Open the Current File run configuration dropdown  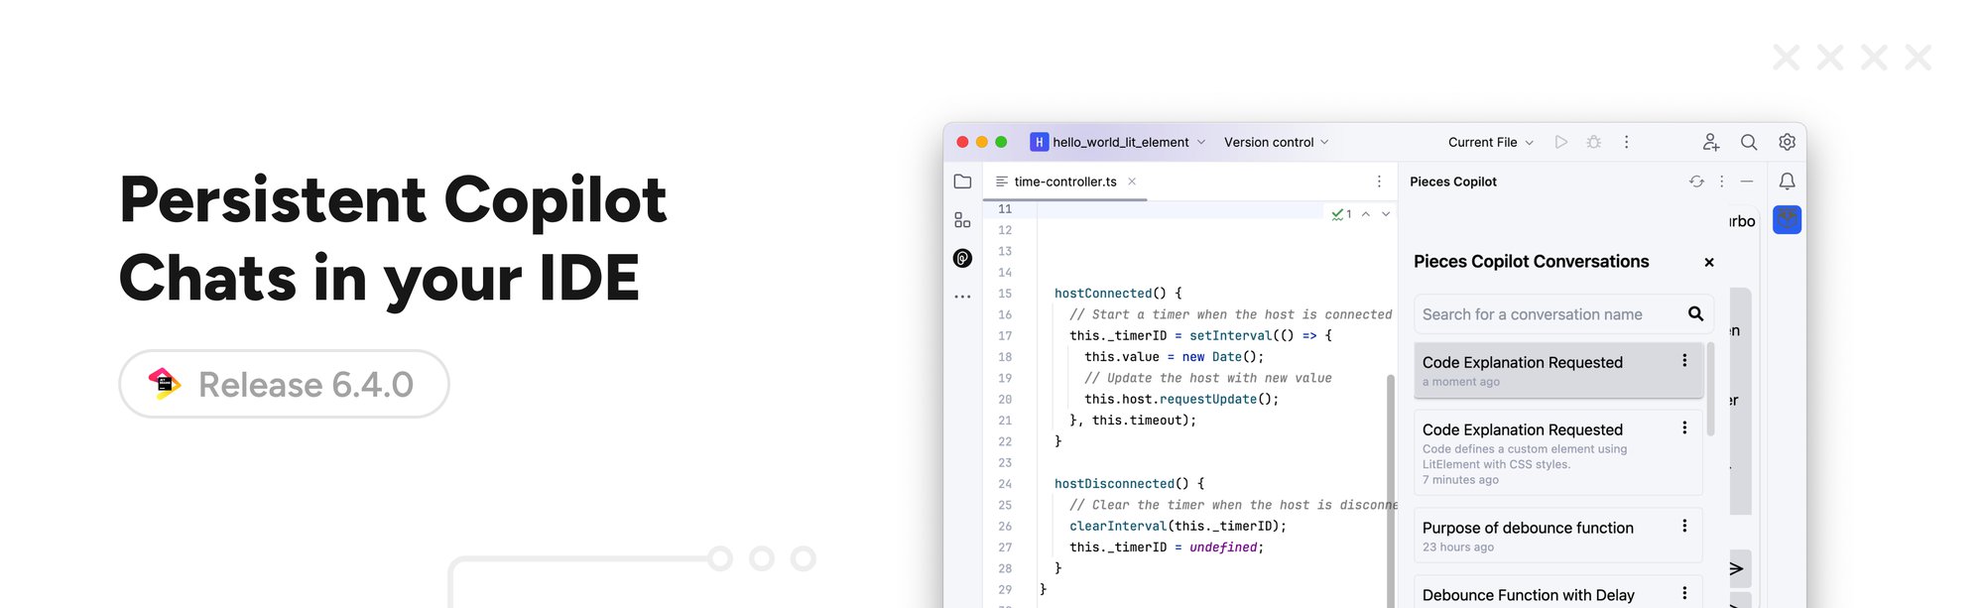[1491, 142]
